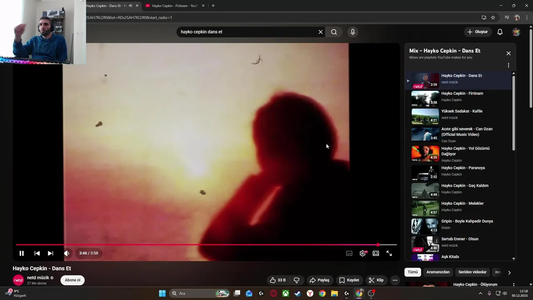Clear the search box with the X icon
The image size is (533, 300).
pos(321,32)
